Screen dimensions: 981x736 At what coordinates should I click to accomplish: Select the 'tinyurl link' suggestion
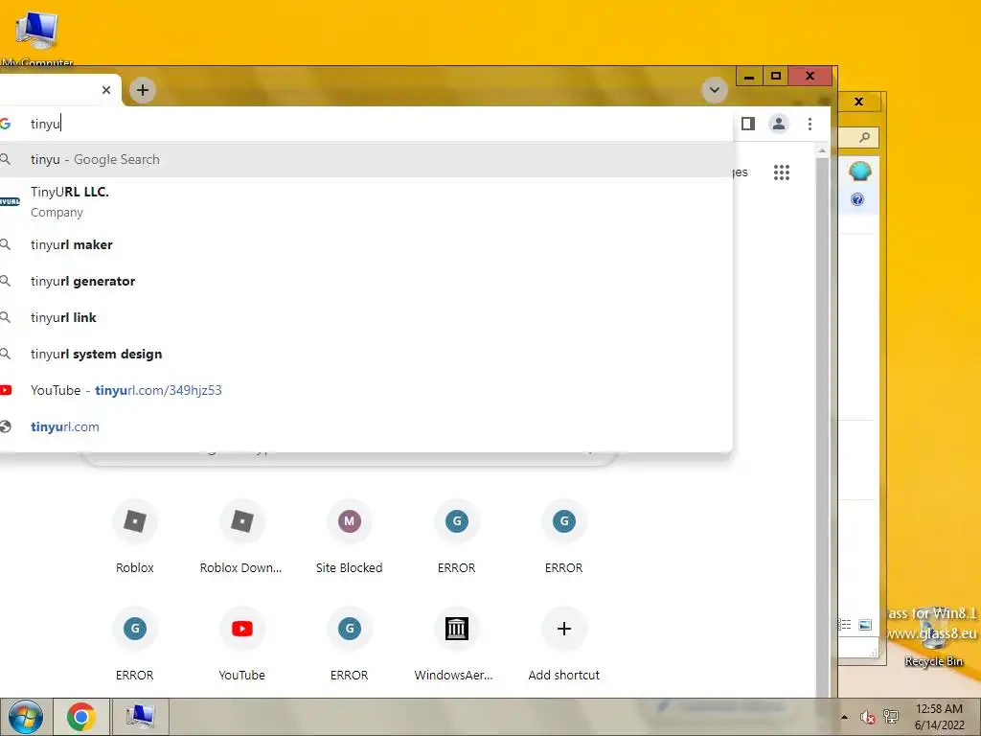click(x=366, y=317)
